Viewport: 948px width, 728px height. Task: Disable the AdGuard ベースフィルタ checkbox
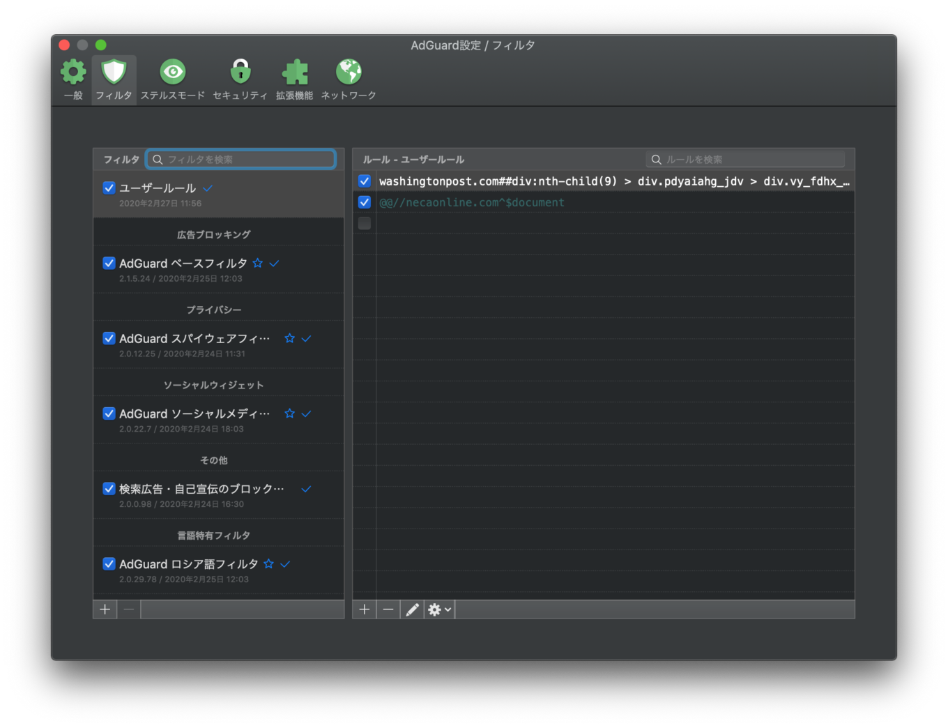tap(109, 263)
